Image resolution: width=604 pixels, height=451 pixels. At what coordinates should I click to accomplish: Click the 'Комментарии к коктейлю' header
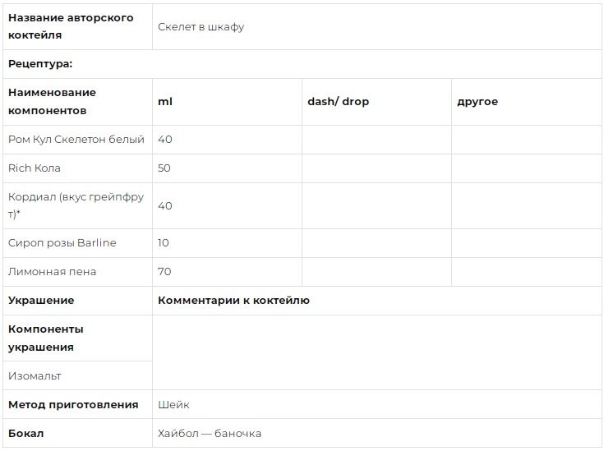pos(234,301)
